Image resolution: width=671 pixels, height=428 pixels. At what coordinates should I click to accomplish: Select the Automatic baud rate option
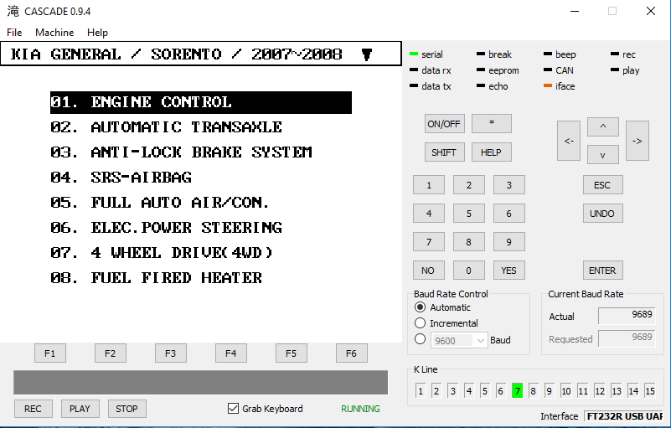click(421, 307)
